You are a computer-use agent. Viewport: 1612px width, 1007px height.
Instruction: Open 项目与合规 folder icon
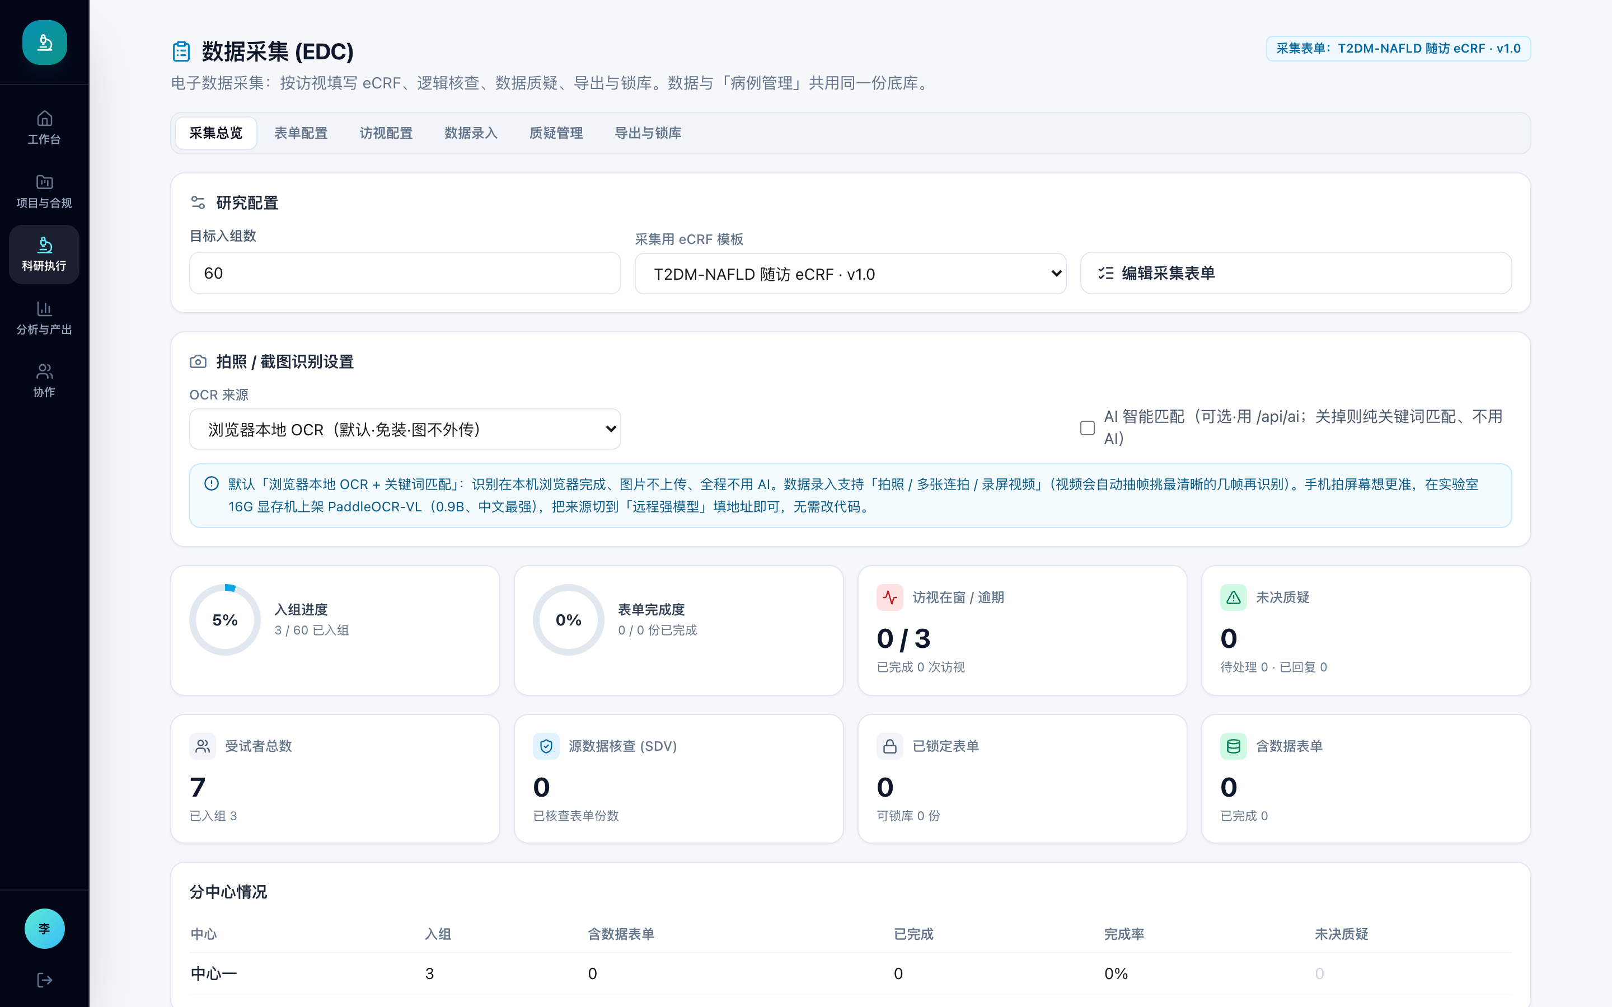point(45,182)
